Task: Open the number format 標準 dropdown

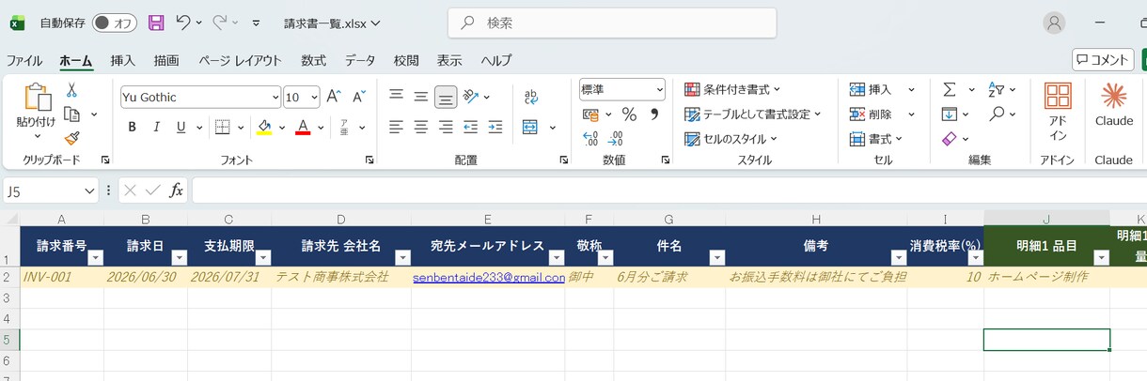Action: pos(660,89)
